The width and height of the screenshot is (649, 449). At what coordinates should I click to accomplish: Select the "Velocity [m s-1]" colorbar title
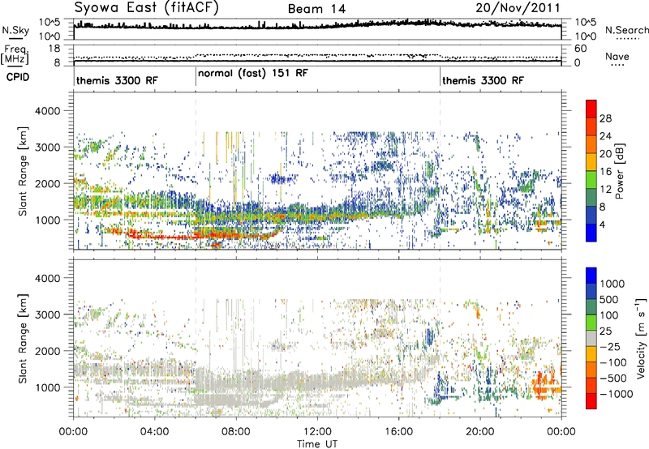tap(641, 338)
